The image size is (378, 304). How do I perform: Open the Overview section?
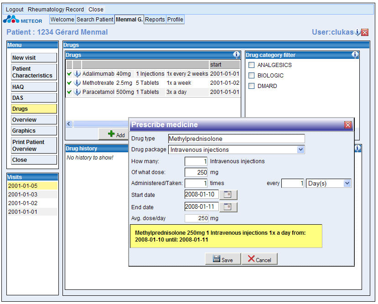click(x=34, y=120)
